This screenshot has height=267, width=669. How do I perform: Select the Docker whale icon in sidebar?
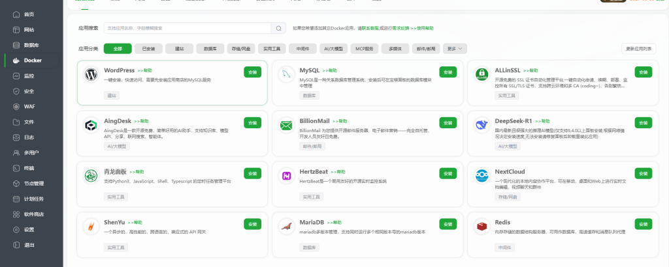pyautogui.click(x=16, y=61)
